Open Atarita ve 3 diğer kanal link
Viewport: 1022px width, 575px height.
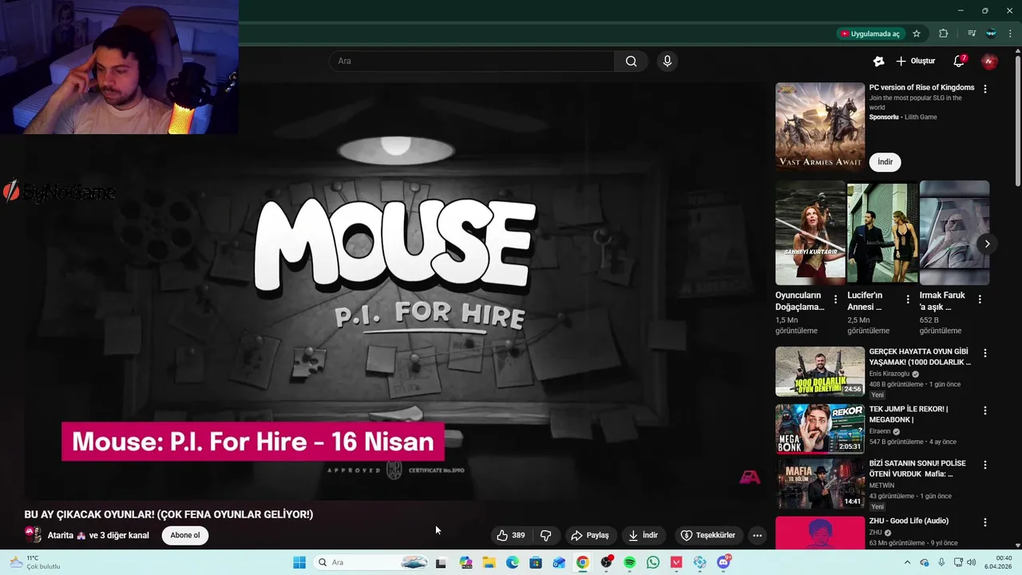[x=98, y=535]
